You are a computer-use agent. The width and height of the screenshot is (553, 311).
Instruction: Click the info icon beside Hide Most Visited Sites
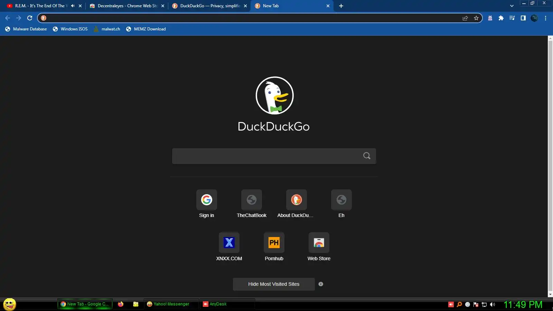coord(321,284)
